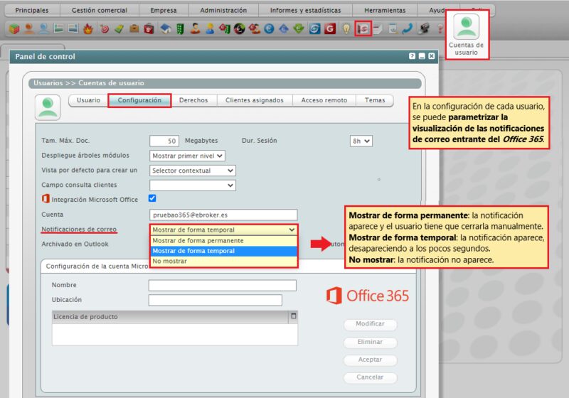Open the Gestión comercial menu
The height and width of the screenshot is (398, 569).
[x=100, y=10]
